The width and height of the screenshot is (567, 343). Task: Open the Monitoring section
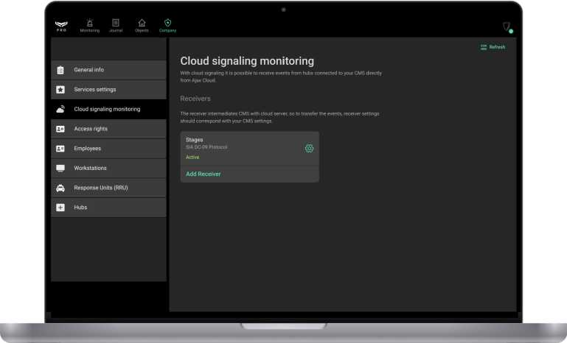coord(90,25)
